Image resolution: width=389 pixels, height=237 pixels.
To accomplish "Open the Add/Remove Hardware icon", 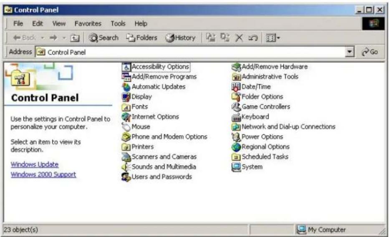I will pyautogui.click(x=236, y=67).
